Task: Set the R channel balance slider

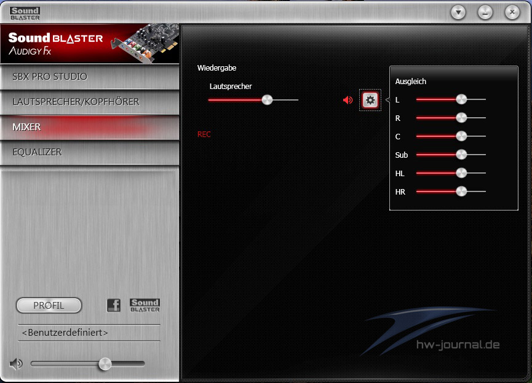Action: coord(451,118)
